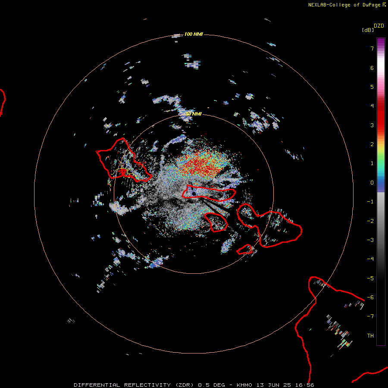Screen dimensions: 388x388
Task: Click the "-1" value on the scale
Action: click(x=370, y=202)
